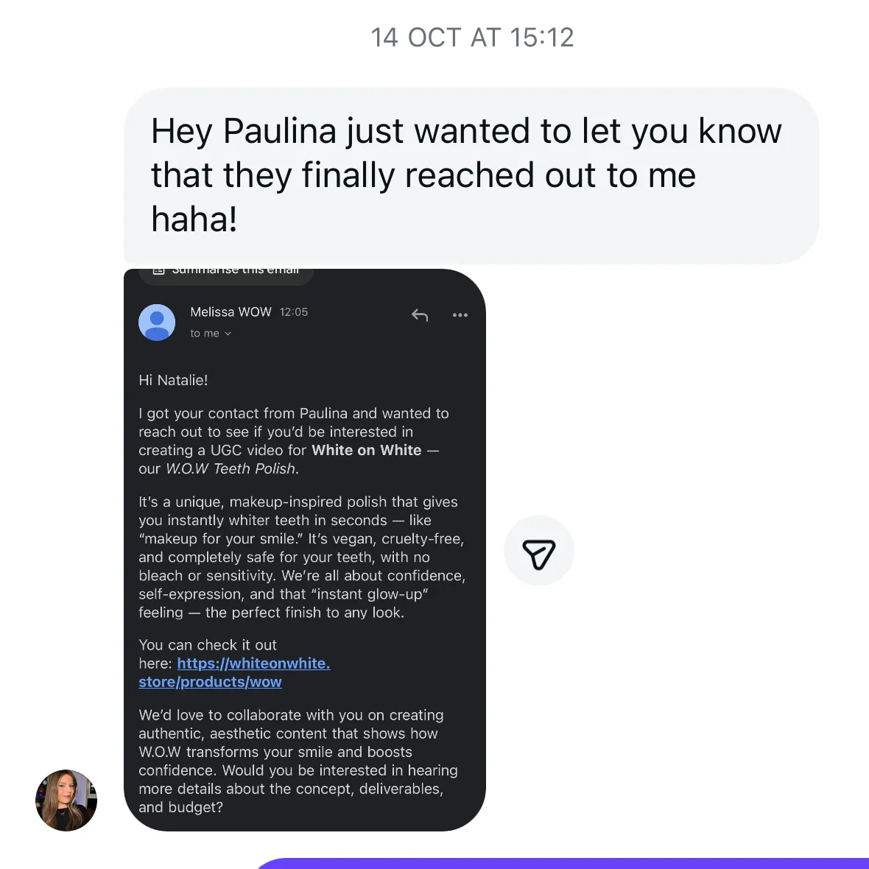
Task: Click the "Hi Natalie!" greeting text
Action: (x=173, y=380)
